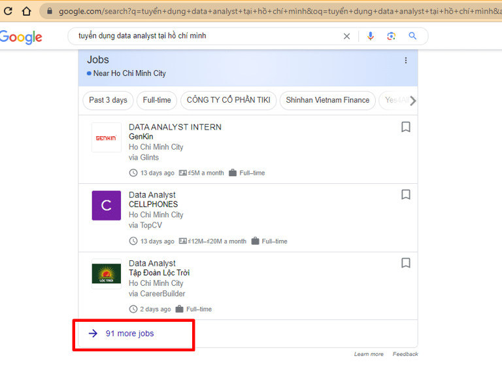Click the purple CELLPHONES C logo
Image resolution: width=502 pixels, height=367 pixels.
click(107, 205)
